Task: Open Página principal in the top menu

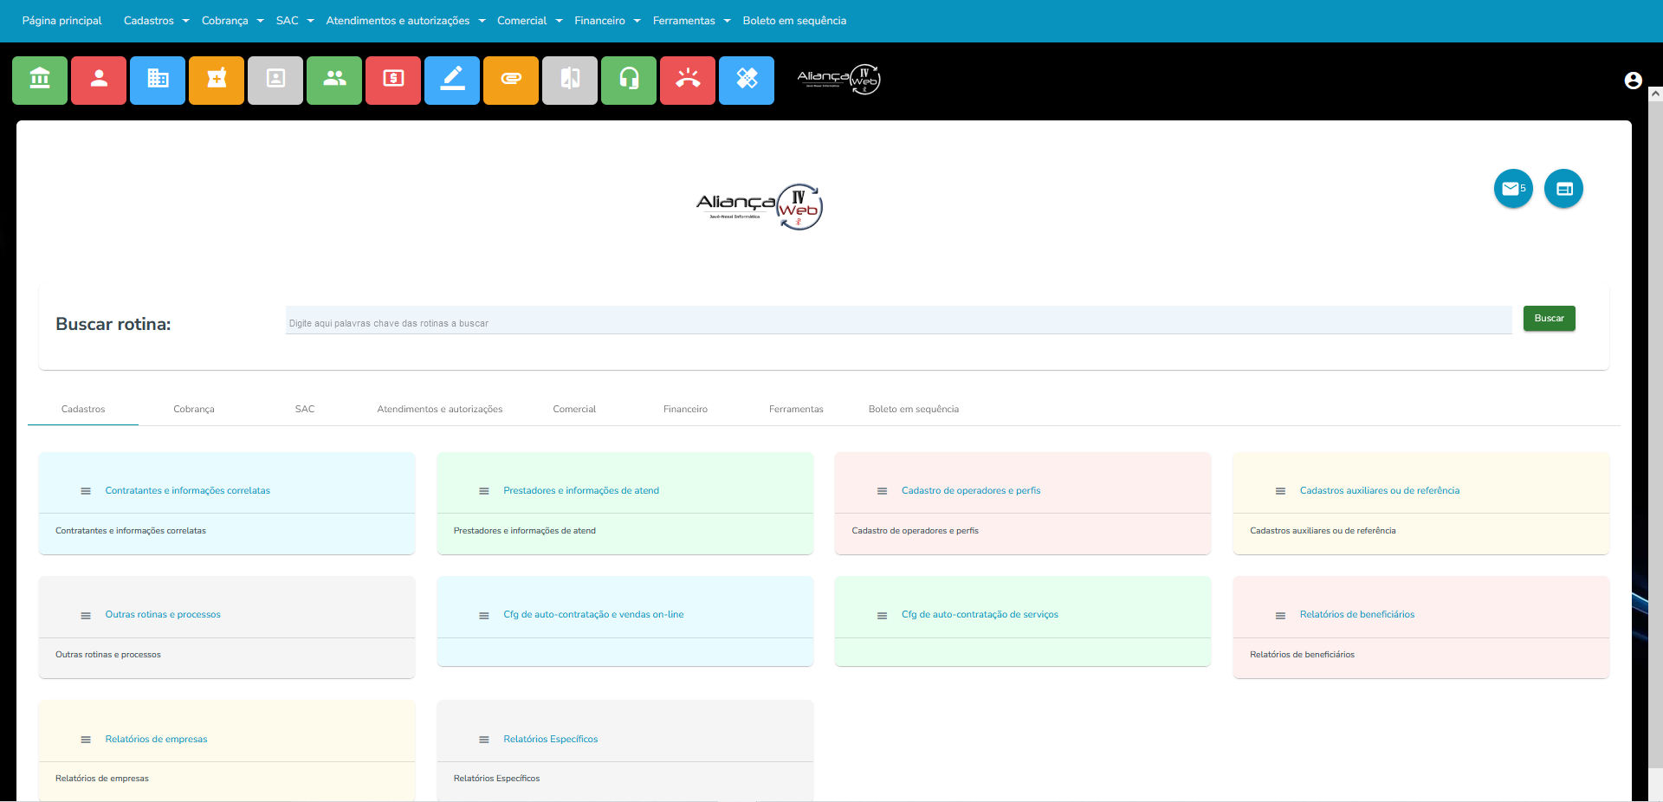Action: (x=61, y=21)
